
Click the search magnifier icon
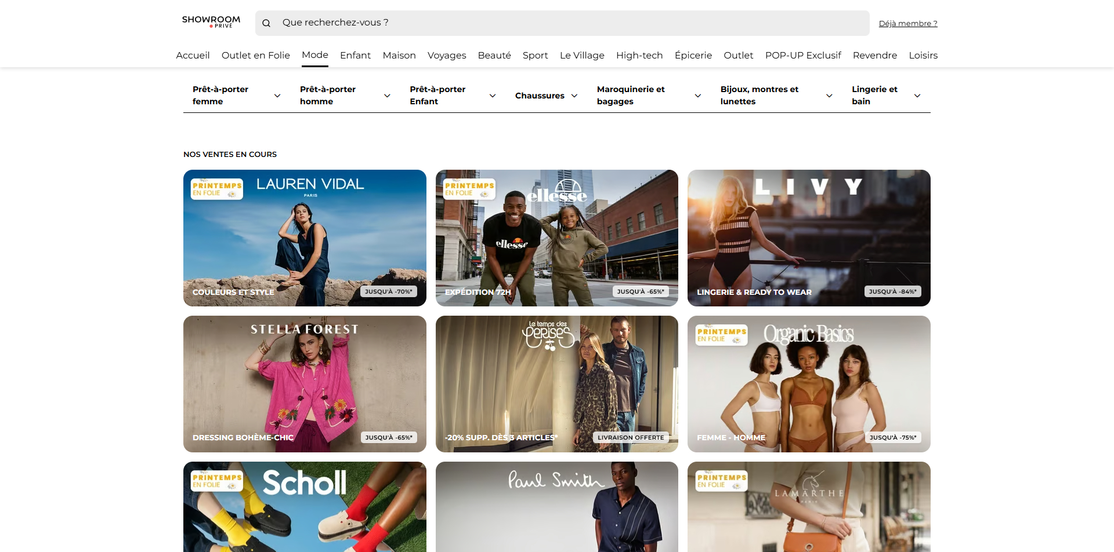point(266,23)
